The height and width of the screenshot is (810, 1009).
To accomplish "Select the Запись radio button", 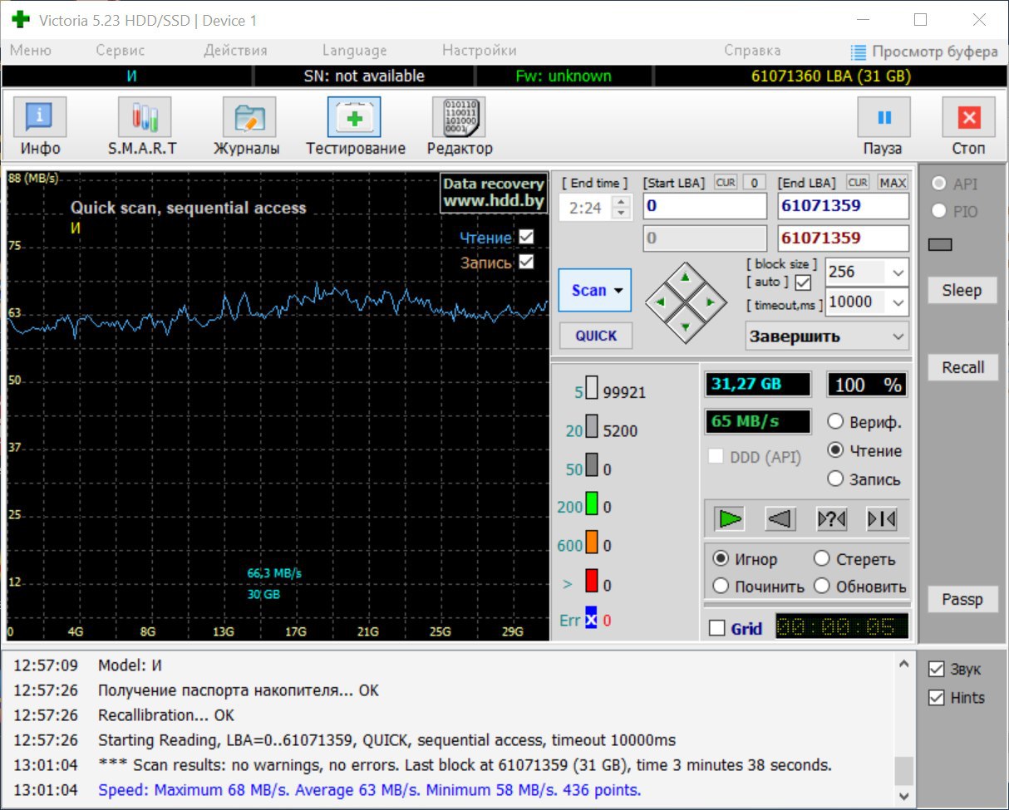I will [x=835, y=479].
